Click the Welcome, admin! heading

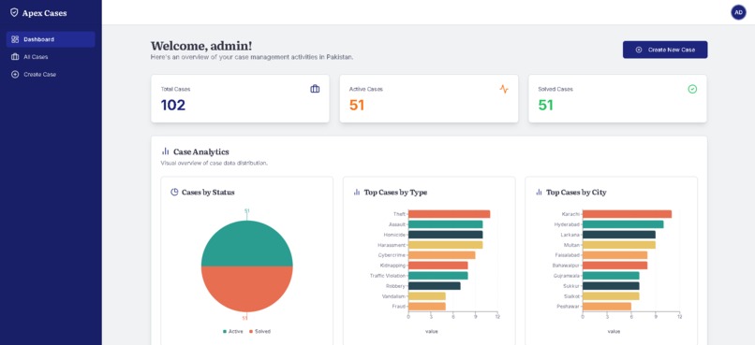[x=201, y=46]
